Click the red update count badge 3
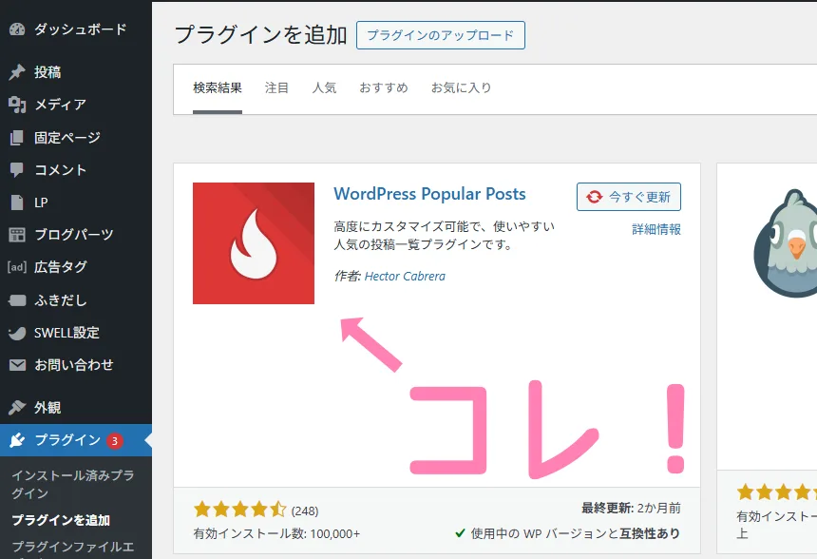The image size is (817, 559). point(115,440)
